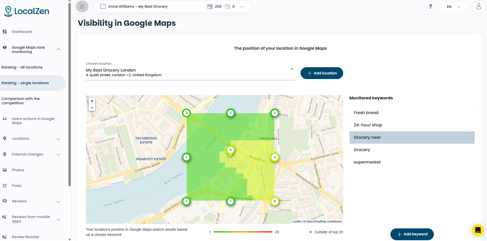Select Ranking - single locations
Screen dimensions: 487x241
point(33,83)
